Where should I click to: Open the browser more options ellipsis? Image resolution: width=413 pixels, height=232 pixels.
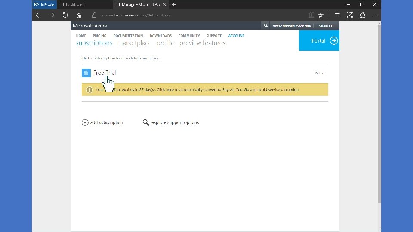(375, 15)
